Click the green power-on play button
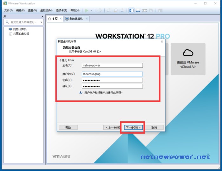Image resolution: width=222 pixels, height=171 pixels. [87, 10]
